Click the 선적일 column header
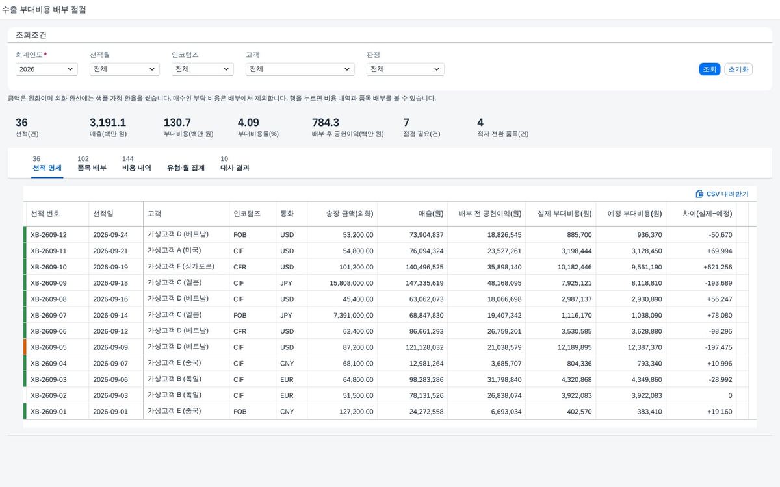The width and height of the screenshot is (780, 487). 116,214
